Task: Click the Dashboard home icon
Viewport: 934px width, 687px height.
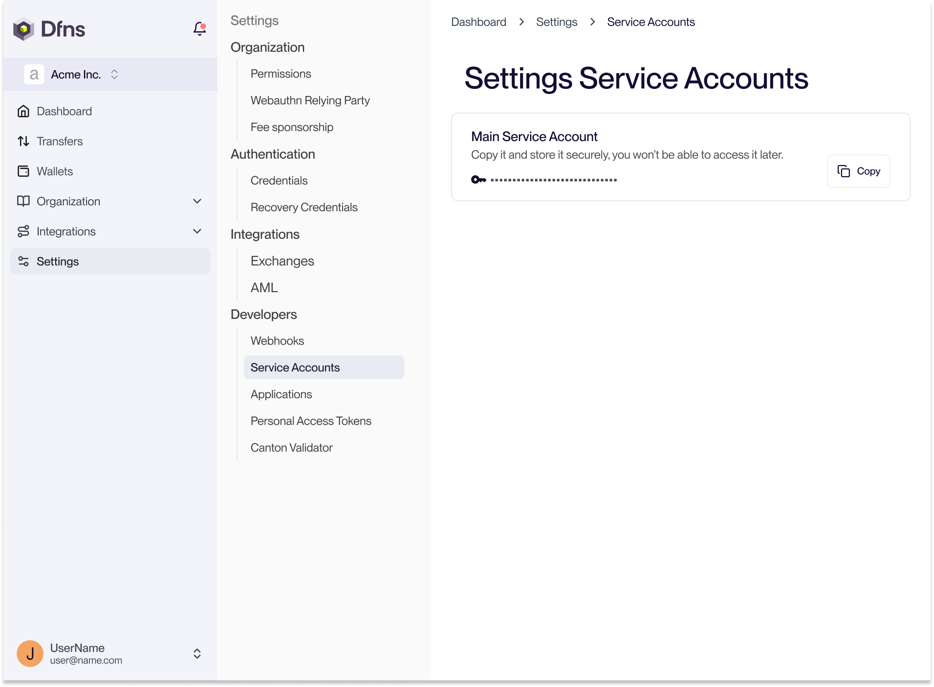Action: (23, 111)
